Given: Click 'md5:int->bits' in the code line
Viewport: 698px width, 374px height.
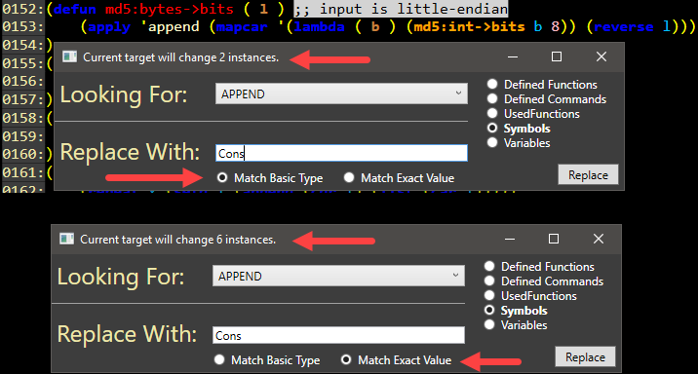Looking at the screenshot, I should 469,26.
